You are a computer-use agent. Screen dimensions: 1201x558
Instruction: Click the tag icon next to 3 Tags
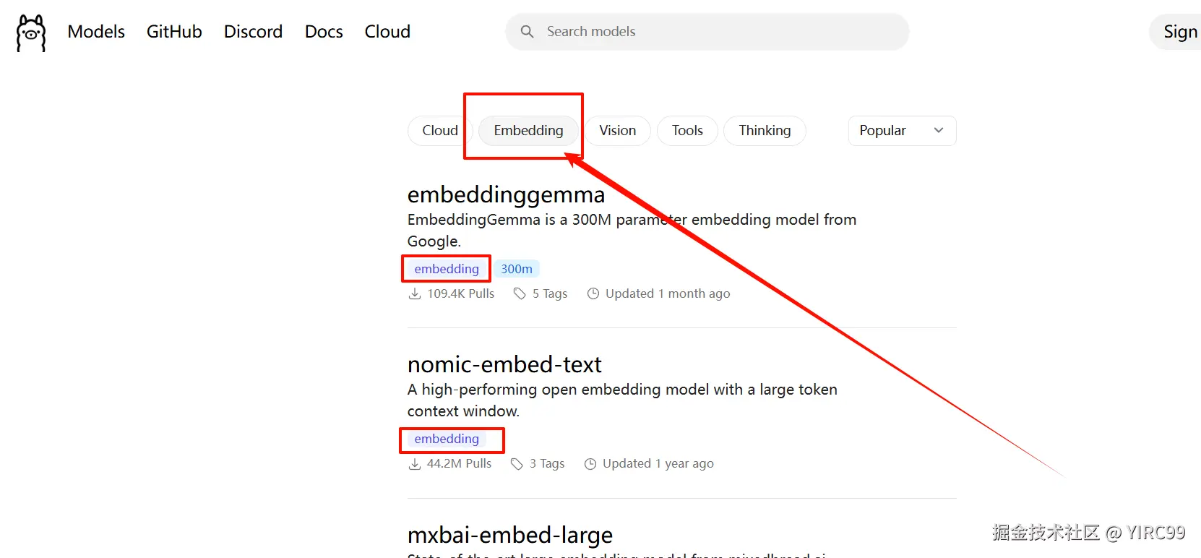click(517, 464)
